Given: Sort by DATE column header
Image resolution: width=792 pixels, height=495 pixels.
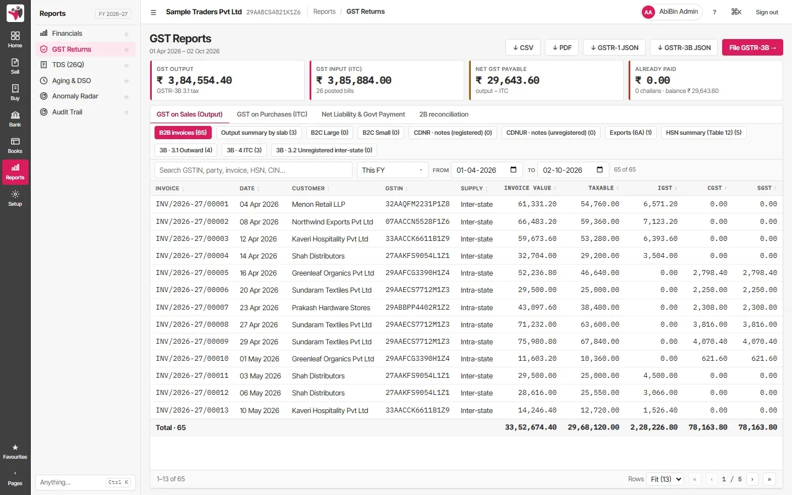Looking at the screenshot, I should (x=249, y=188).
